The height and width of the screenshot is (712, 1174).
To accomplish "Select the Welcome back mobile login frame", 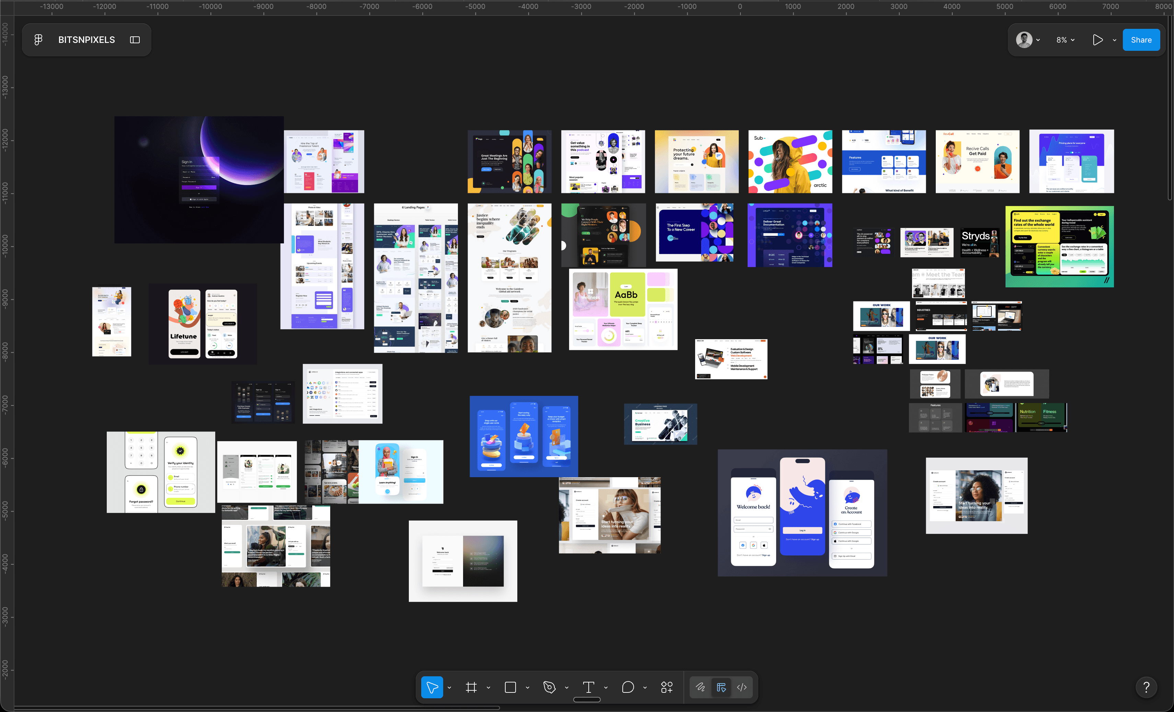I will pos(802,513).
